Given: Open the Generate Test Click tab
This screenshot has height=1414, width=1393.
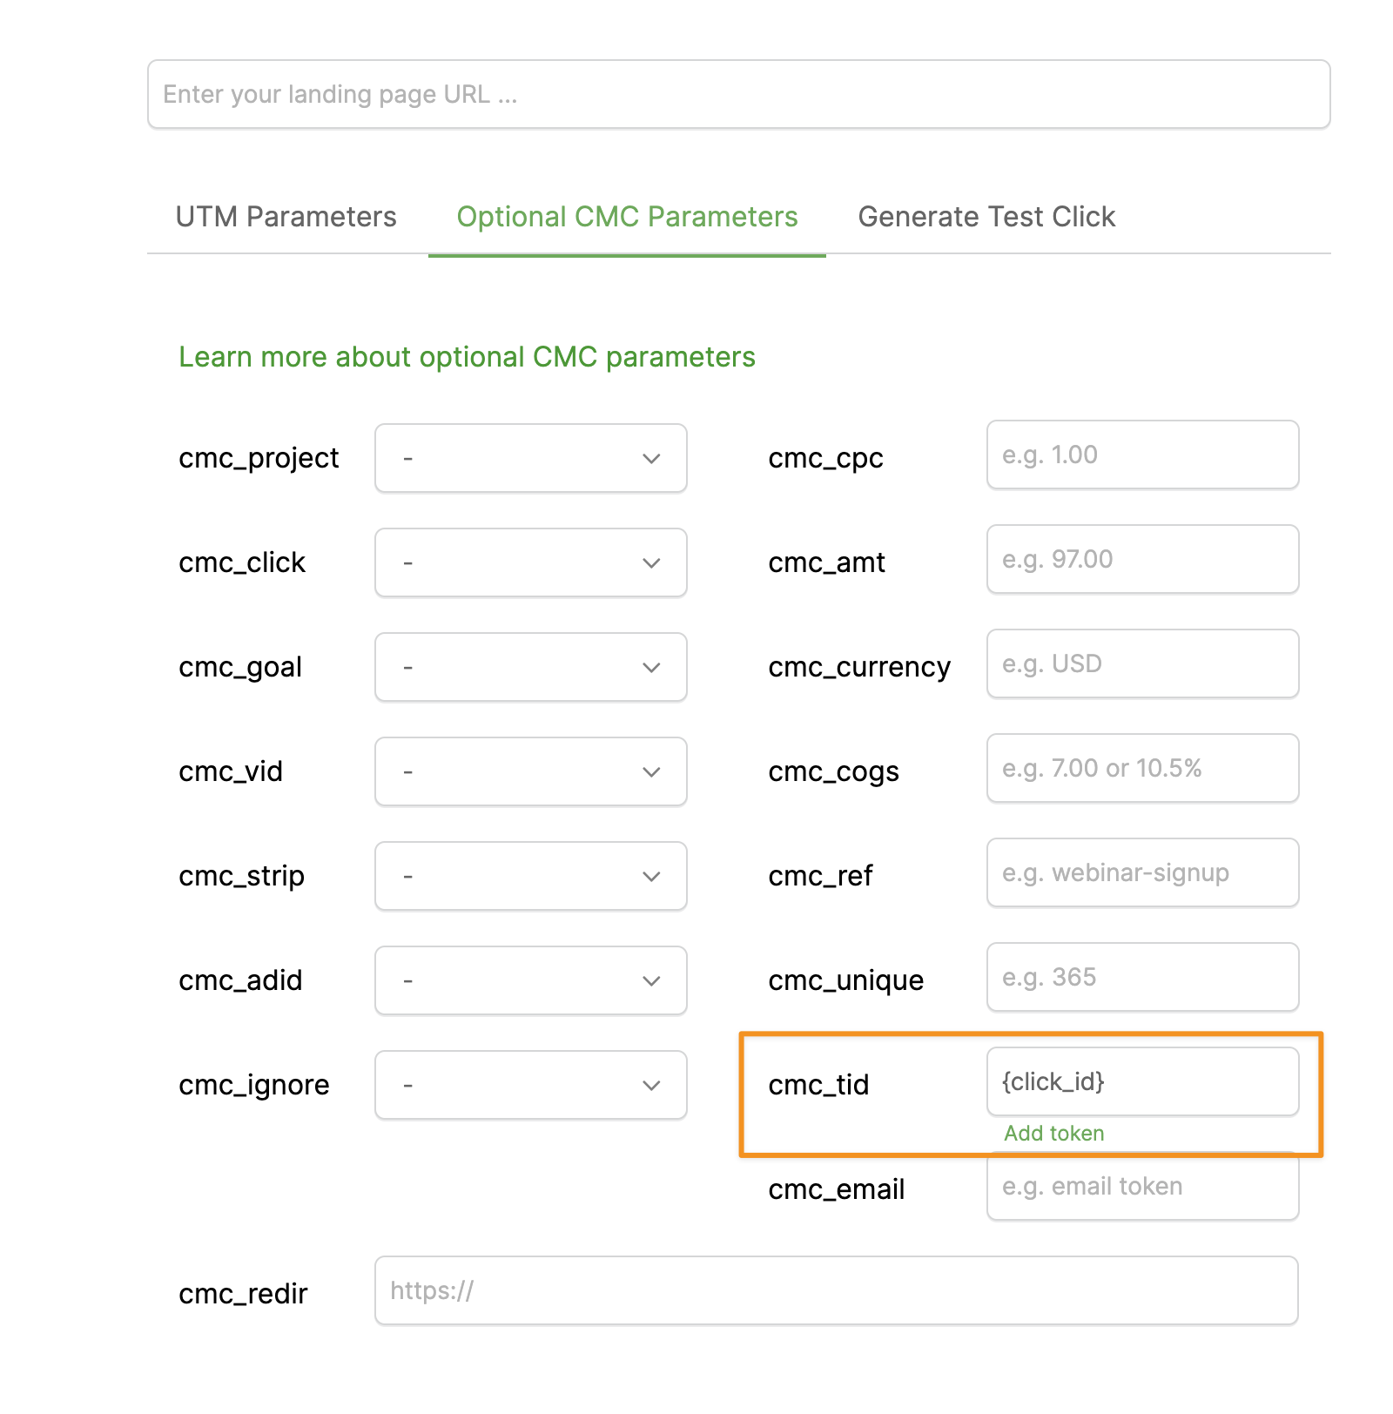Looking at the screenshot, I should 986,217.
